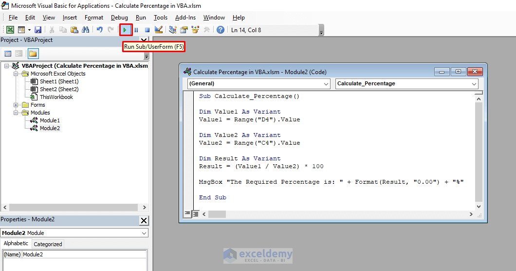The width and height of the screenshot is (516, 271).
Task: Select Module1 in project tree
Action: (50, 120)
